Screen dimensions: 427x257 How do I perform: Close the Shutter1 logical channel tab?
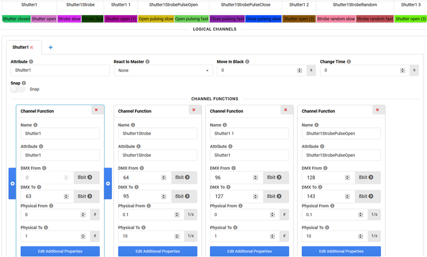31,47
